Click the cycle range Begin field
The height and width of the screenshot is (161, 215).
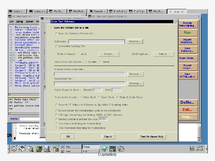click(x=97, y=90)
